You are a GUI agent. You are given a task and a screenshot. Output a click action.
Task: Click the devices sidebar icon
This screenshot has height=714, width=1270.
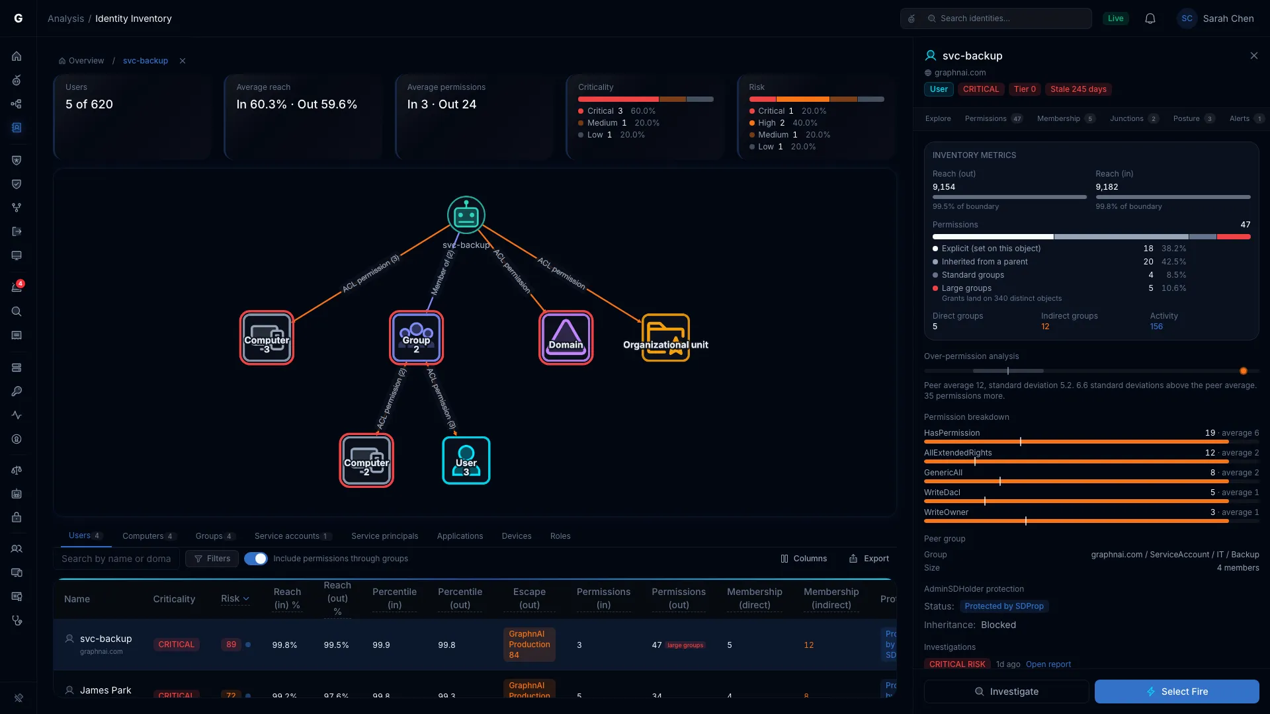click(x=17, y=573)
